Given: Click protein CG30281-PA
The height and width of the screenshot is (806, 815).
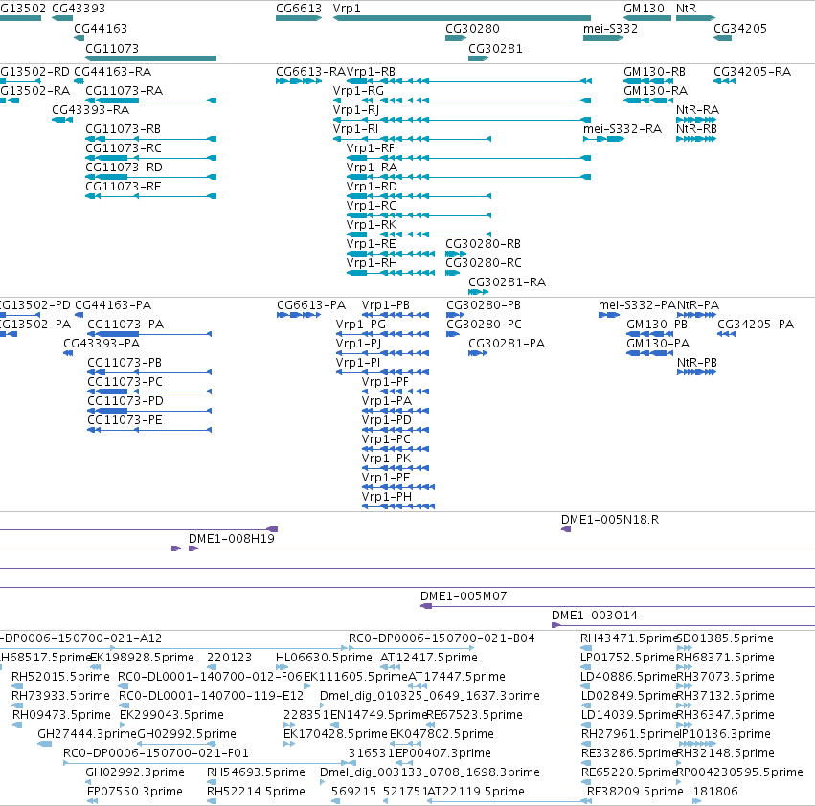Looking at the screenshot, I should (507, 344).
